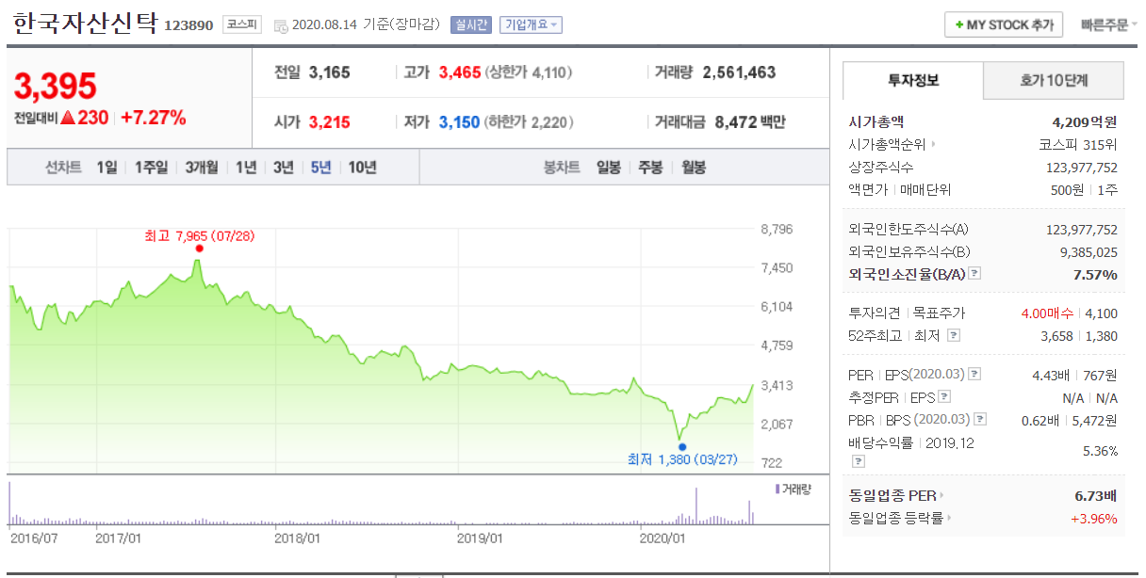Click the 거래량 value 2,561,463

pos(740,72)
